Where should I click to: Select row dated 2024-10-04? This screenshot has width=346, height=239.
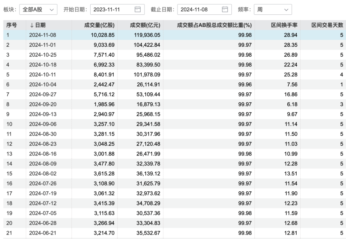pyautogui.click(x=43, y=84)
